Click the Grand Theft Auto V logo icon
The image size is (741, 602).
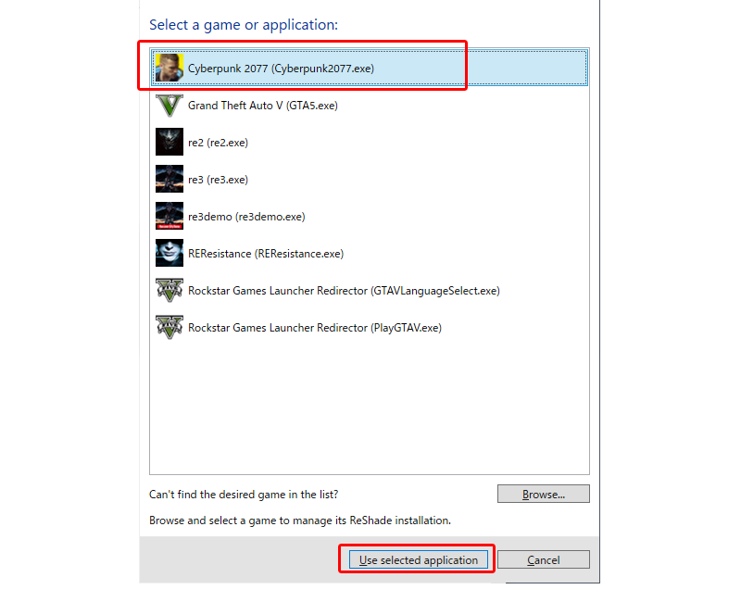pos(170,105)
